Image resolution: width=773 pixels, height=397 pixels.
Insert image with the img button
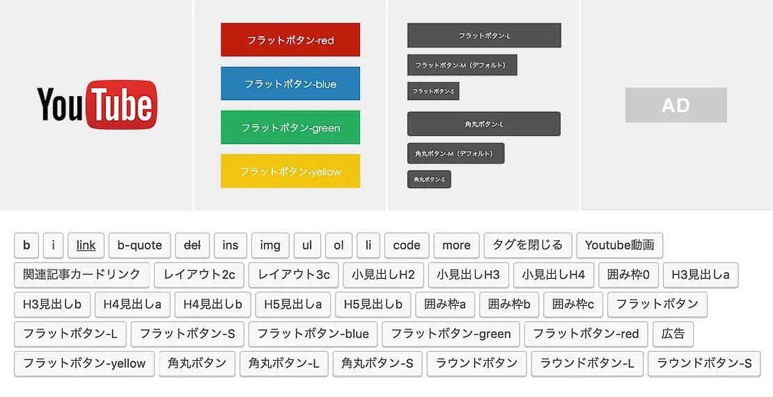[x=270, y=245]
